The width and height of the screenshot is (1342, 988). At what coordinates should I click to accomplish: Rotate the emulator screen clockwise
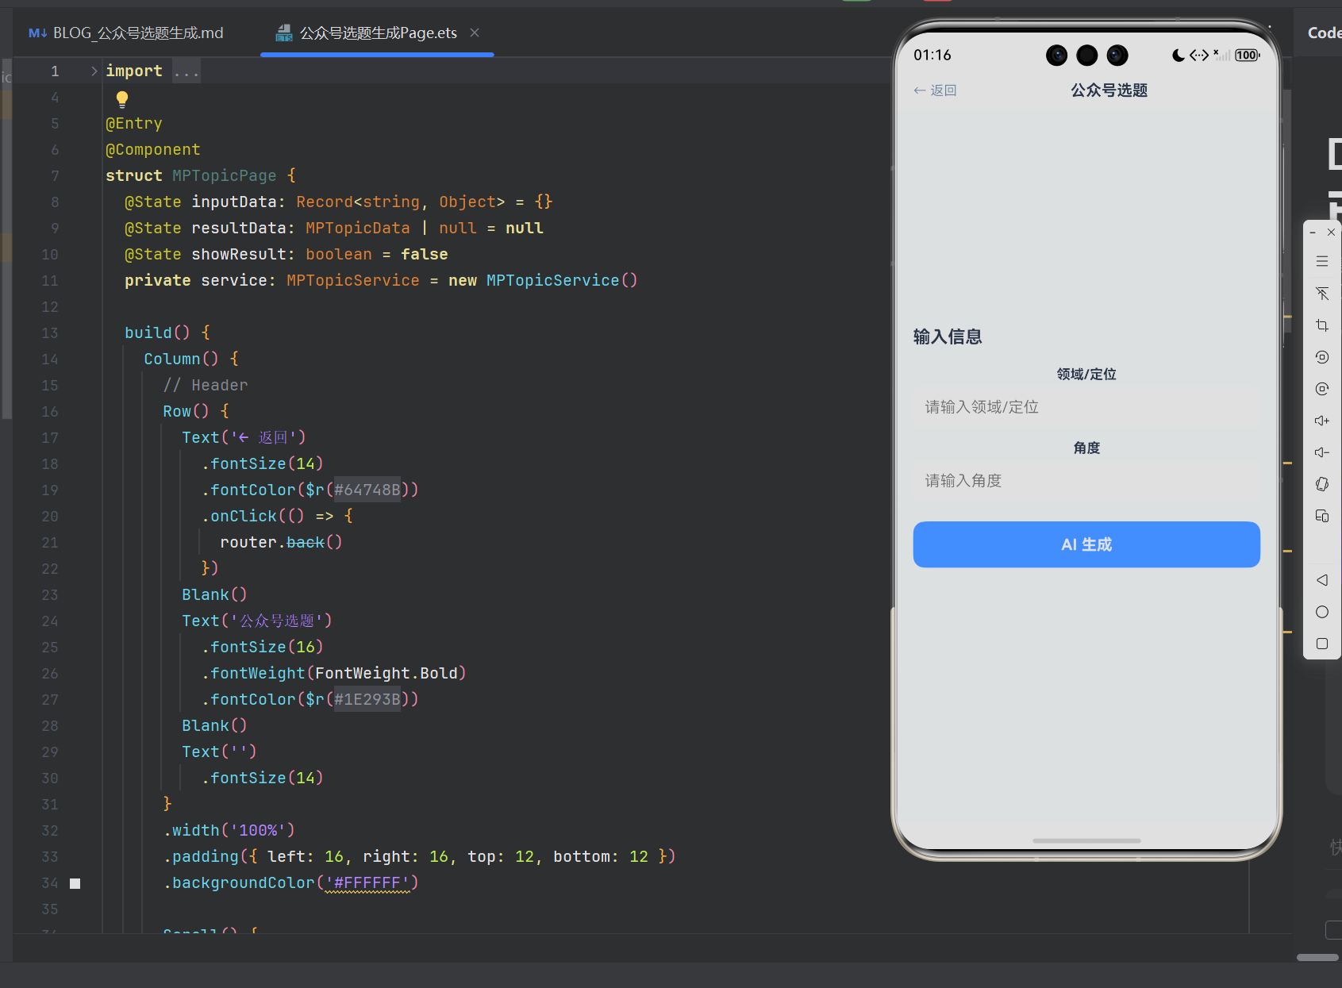coord(1322,389)
